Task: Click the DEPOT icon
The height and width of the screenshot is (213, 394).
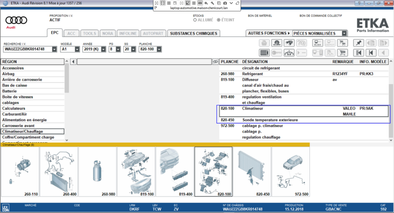Action: (330, 43)
